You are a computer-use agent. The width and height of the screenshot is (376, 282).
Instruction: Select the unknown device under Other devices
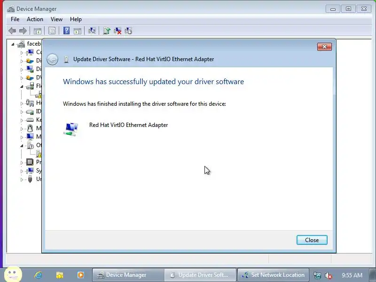(39, 154)
